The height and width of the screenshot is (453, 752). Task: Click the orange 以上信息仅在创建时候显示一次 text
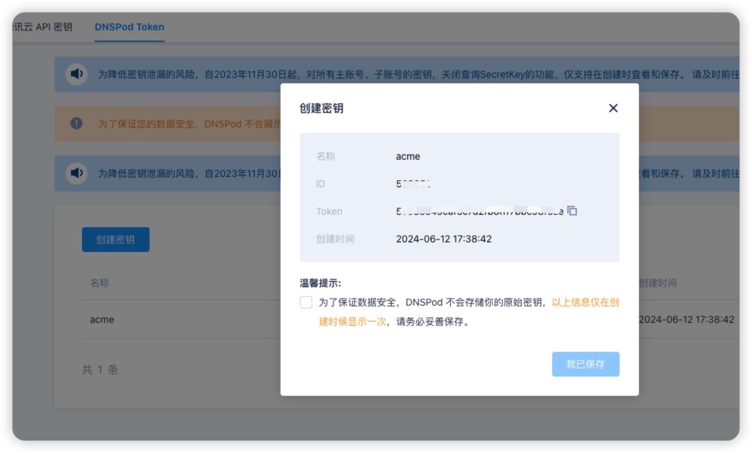585,302
